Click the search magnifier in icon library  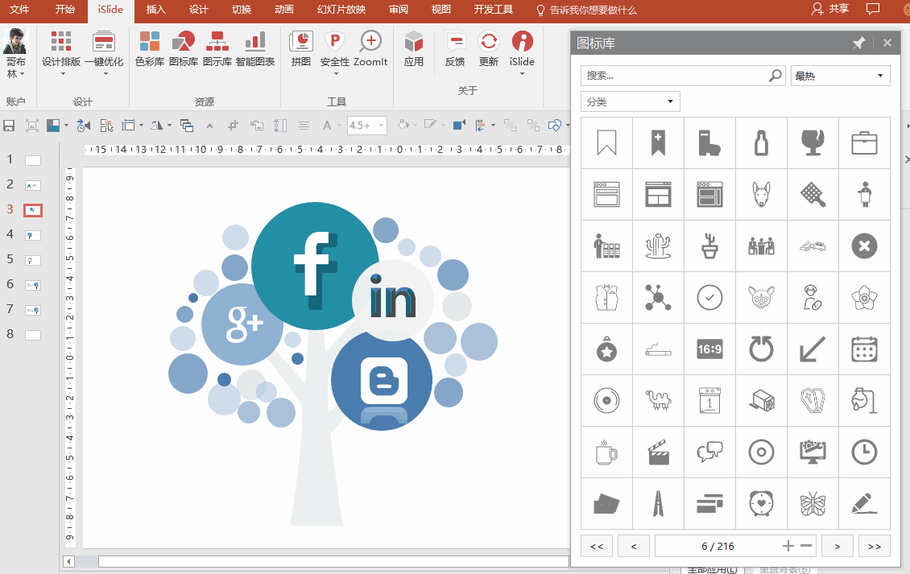[775, 76]
